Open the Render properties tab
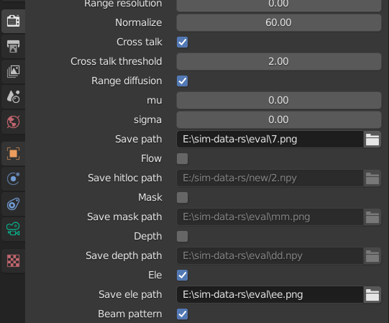Viewport: 389px width, 323px height. [x=13, y=21]
